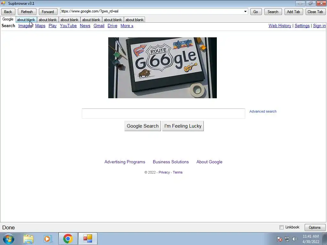Open the network status tray icon
327x245 pixels.
pos(287,239)
